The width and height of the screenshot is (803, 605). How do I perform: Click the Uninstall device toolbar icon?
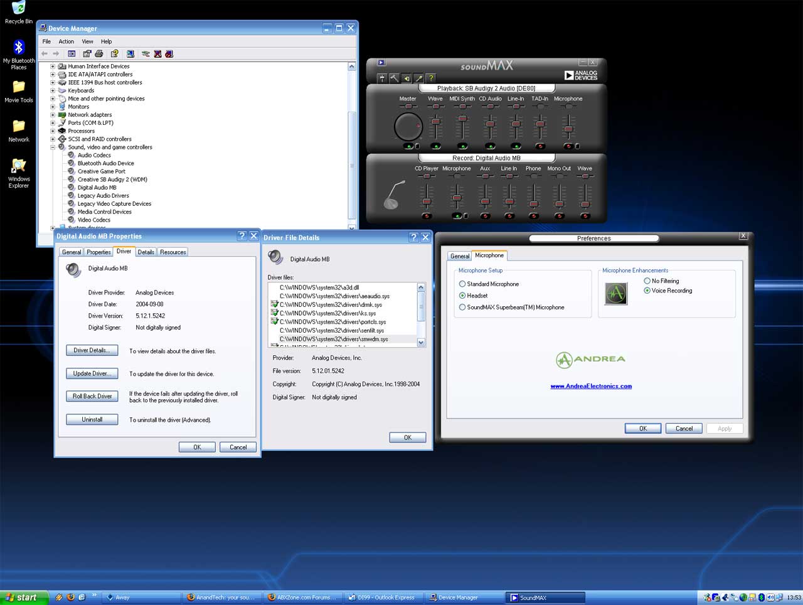pos(157,54)
